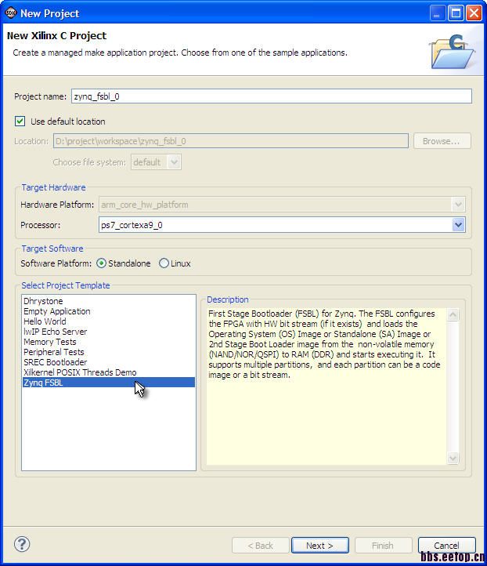Click the Browse... button
The width and height of the screenshot is (487, 566).
442,141
